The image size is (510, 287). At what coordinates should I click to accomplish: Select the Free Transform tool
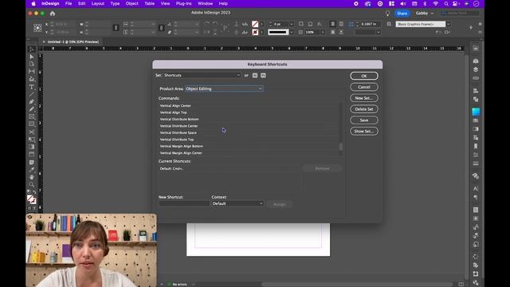(x=32, y=140)
